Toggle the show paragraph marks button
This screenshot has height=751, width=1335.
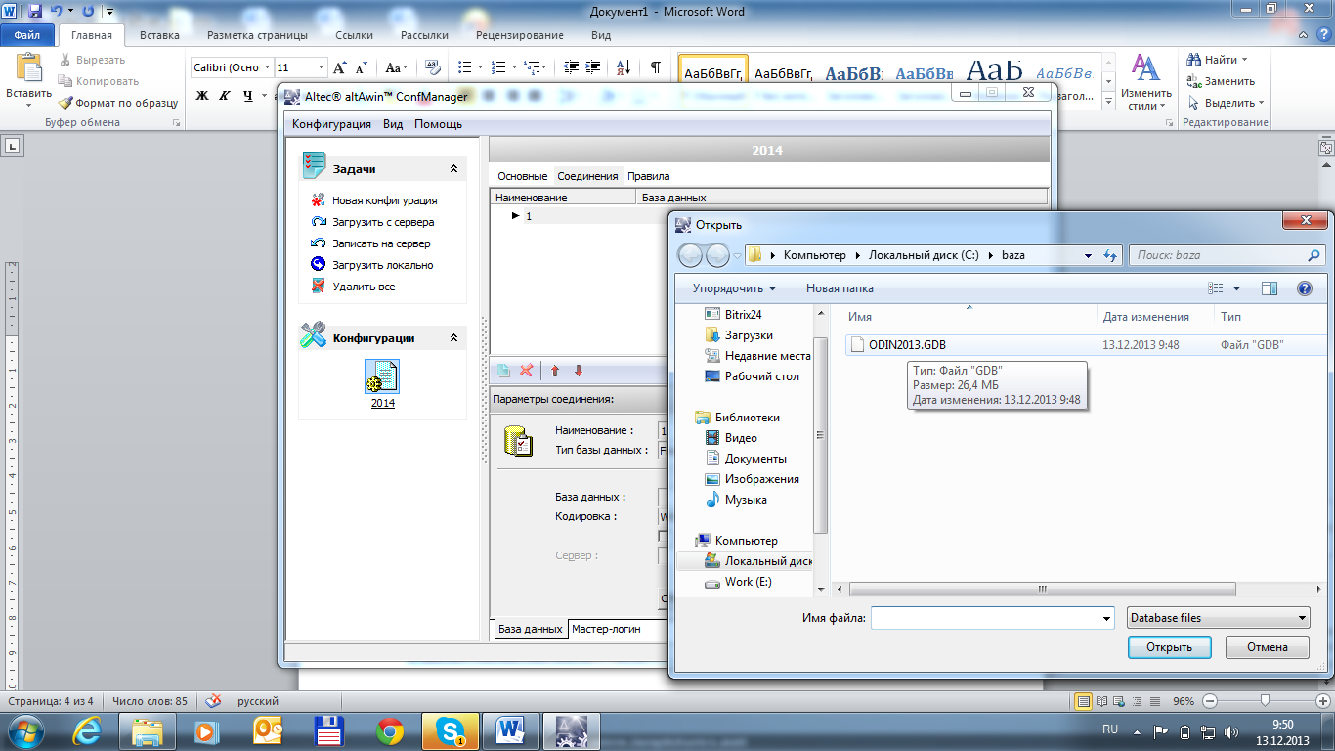[655, 67]
